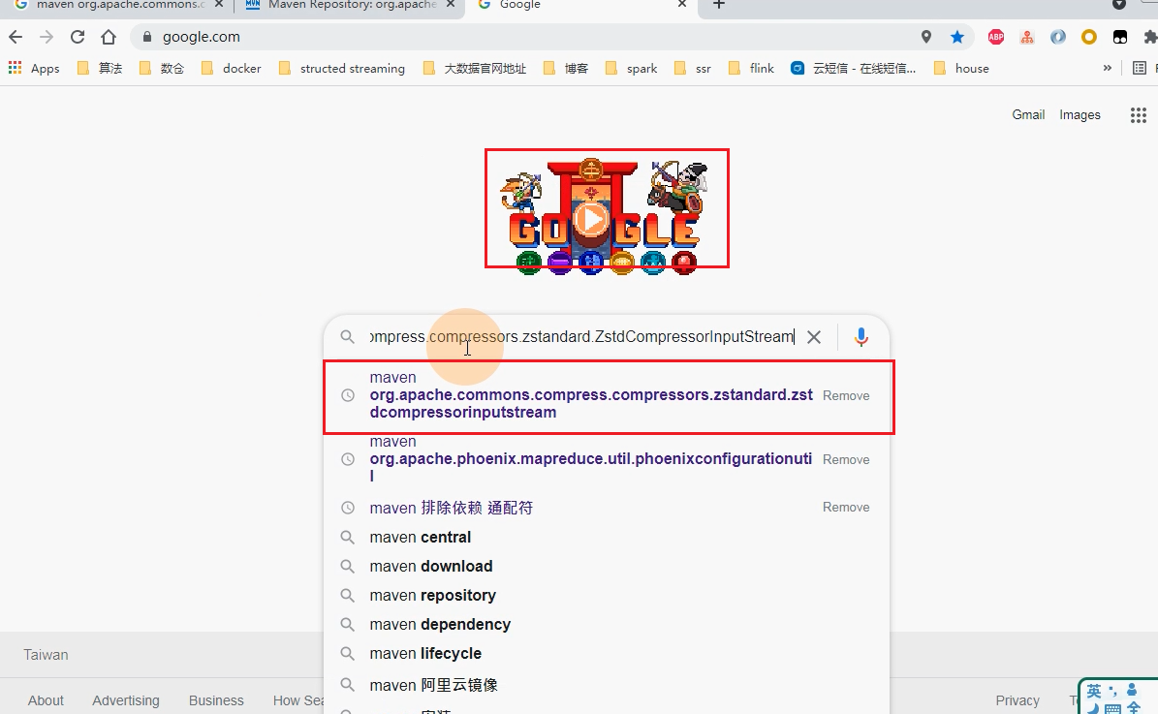Click the search icon next to 'maven lifecycle'
1158x714 pixels.
(347, 654)
